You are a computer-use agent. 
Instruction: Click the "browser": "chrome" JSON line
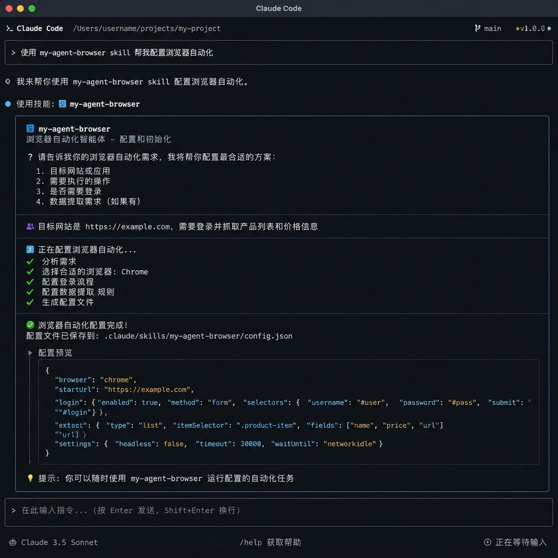(x=96, y=380)
